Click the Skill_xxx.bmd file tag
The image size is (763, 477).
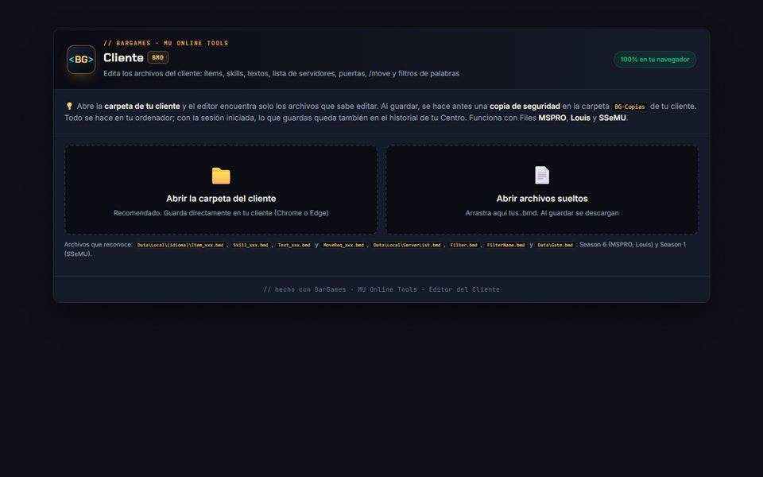(250, 245)
